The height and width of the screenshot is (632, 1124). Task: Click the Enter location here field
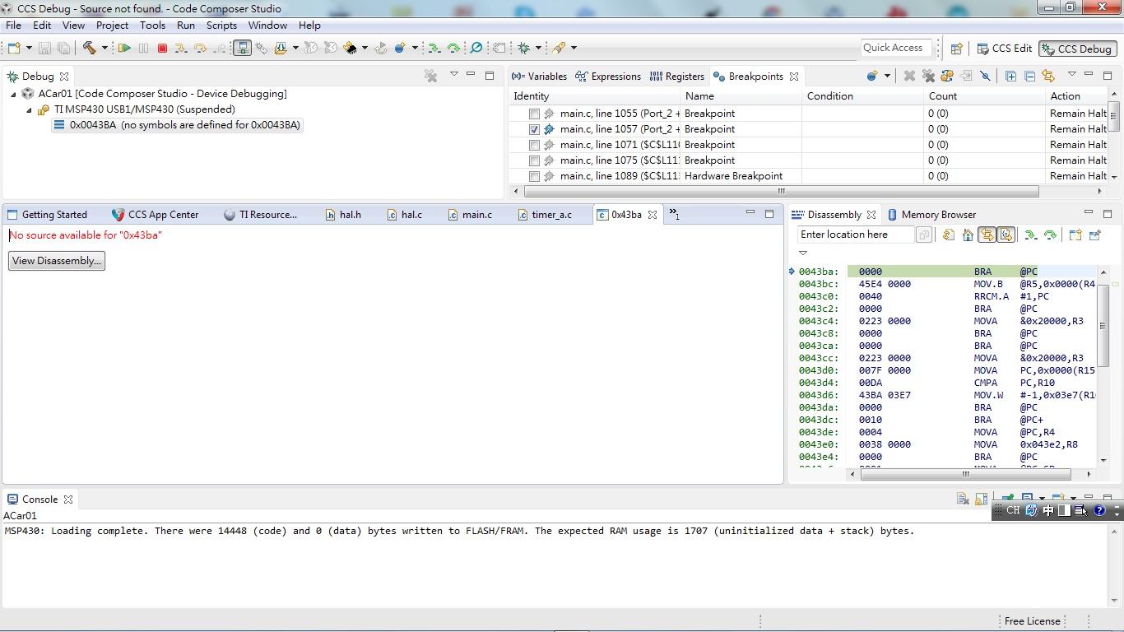click(856, 235)
